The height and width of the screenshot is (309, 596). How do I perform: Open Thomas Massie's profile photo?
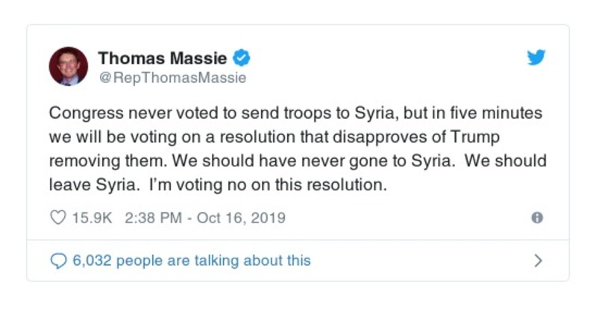[69, 66]
